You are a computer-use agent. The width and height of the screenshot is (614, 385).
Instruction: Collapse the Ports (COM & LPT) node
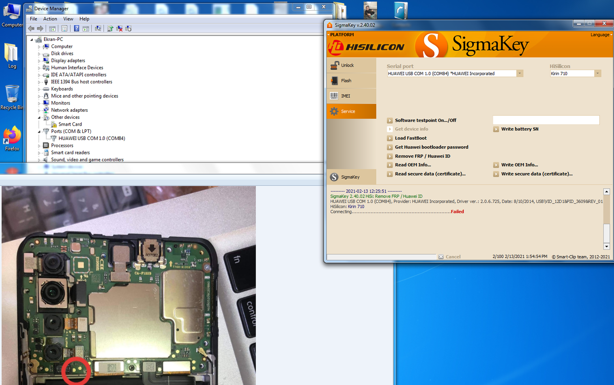(39, 131)
